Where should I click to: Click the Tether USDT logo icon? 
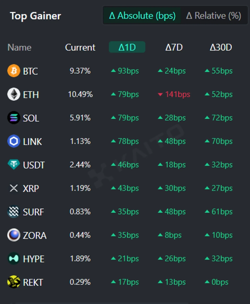pyautogui.click(x=13, y=165)
